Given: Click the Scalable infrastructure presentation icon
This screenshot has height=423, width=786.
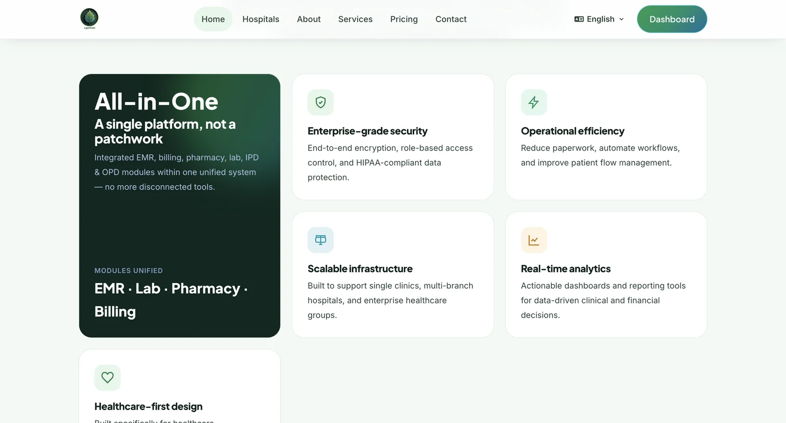Looking at the screenshot, I should pos(321,240).
